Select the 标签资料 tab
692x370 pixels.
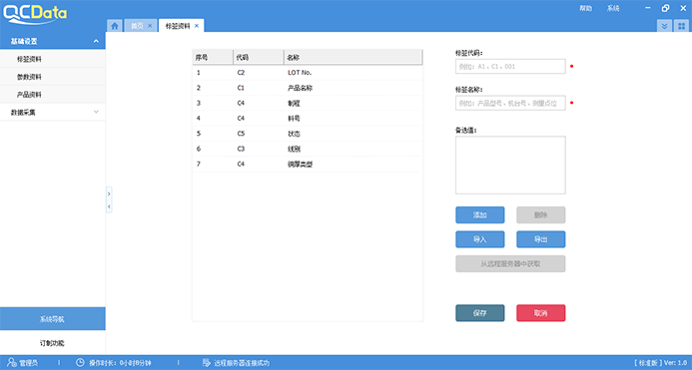[x=178, y=26]
